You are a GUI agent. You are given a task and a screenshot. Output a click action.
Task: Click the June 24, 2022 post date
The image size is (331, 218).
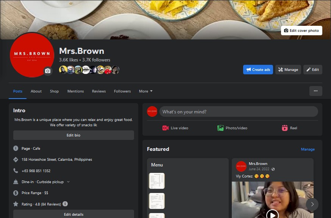[x=259, y=169]
